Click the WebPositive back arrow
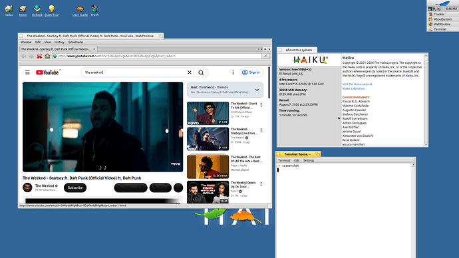This screenshot has height=258, width=459. click(x=23, y=56)
